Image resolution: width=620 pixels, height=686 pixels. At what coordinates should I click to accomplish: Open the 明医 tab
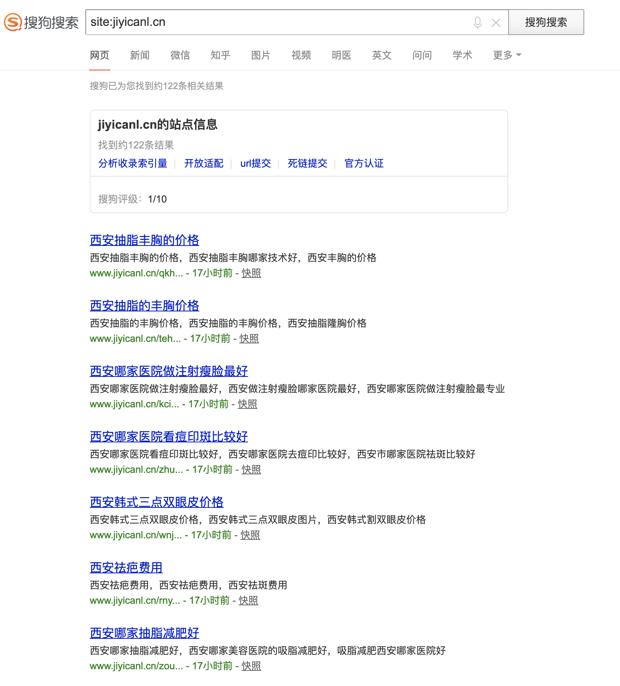point(342,55)
